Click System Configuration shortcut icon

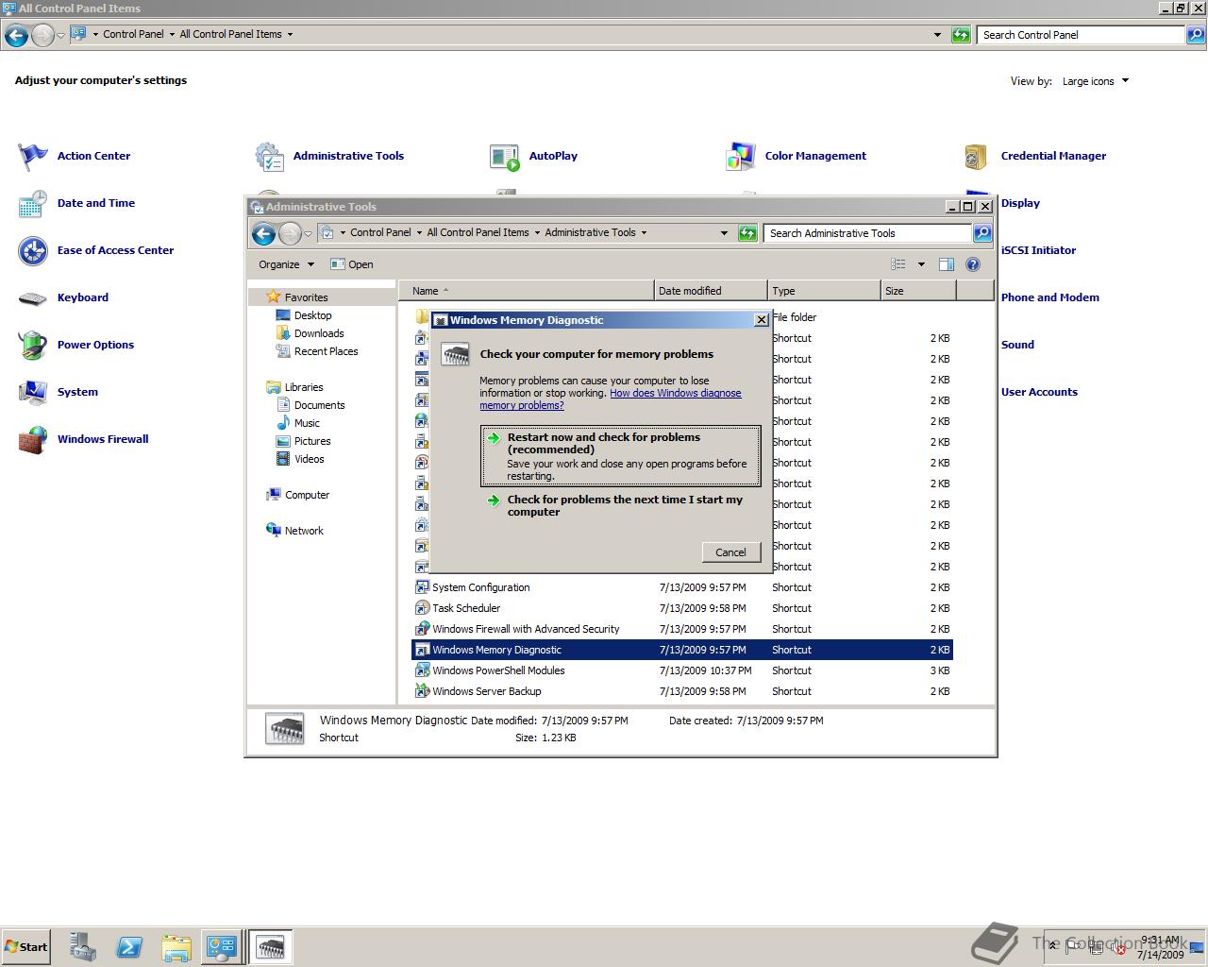point(422,587)
